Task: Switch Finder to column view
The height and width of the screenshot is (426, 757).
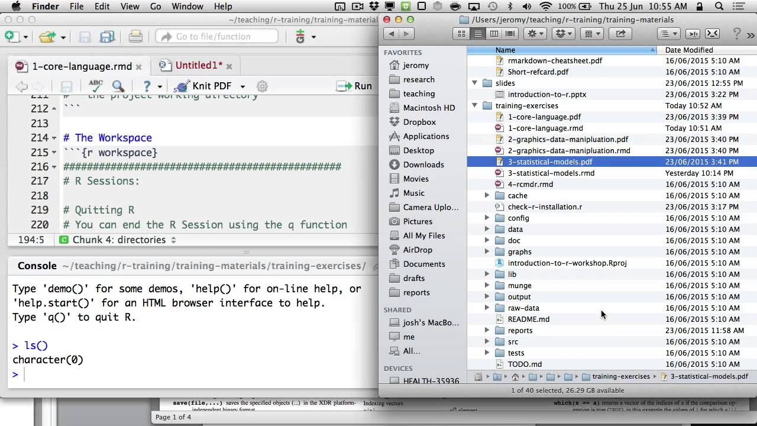Action: tap(494, 34)
